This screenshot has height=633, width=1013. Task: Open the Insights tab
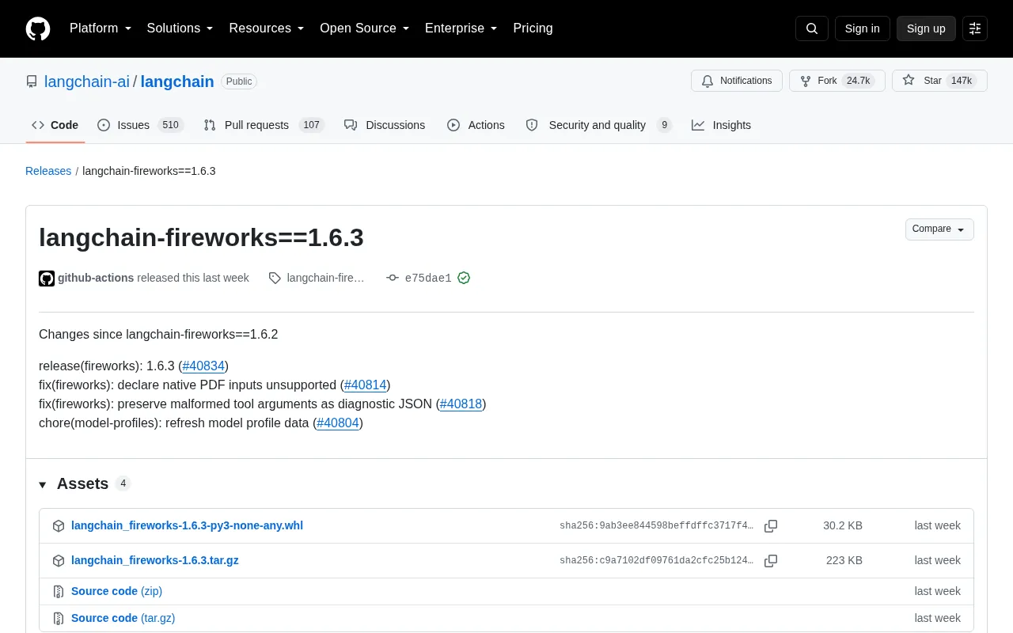click(x=721, y=125)
